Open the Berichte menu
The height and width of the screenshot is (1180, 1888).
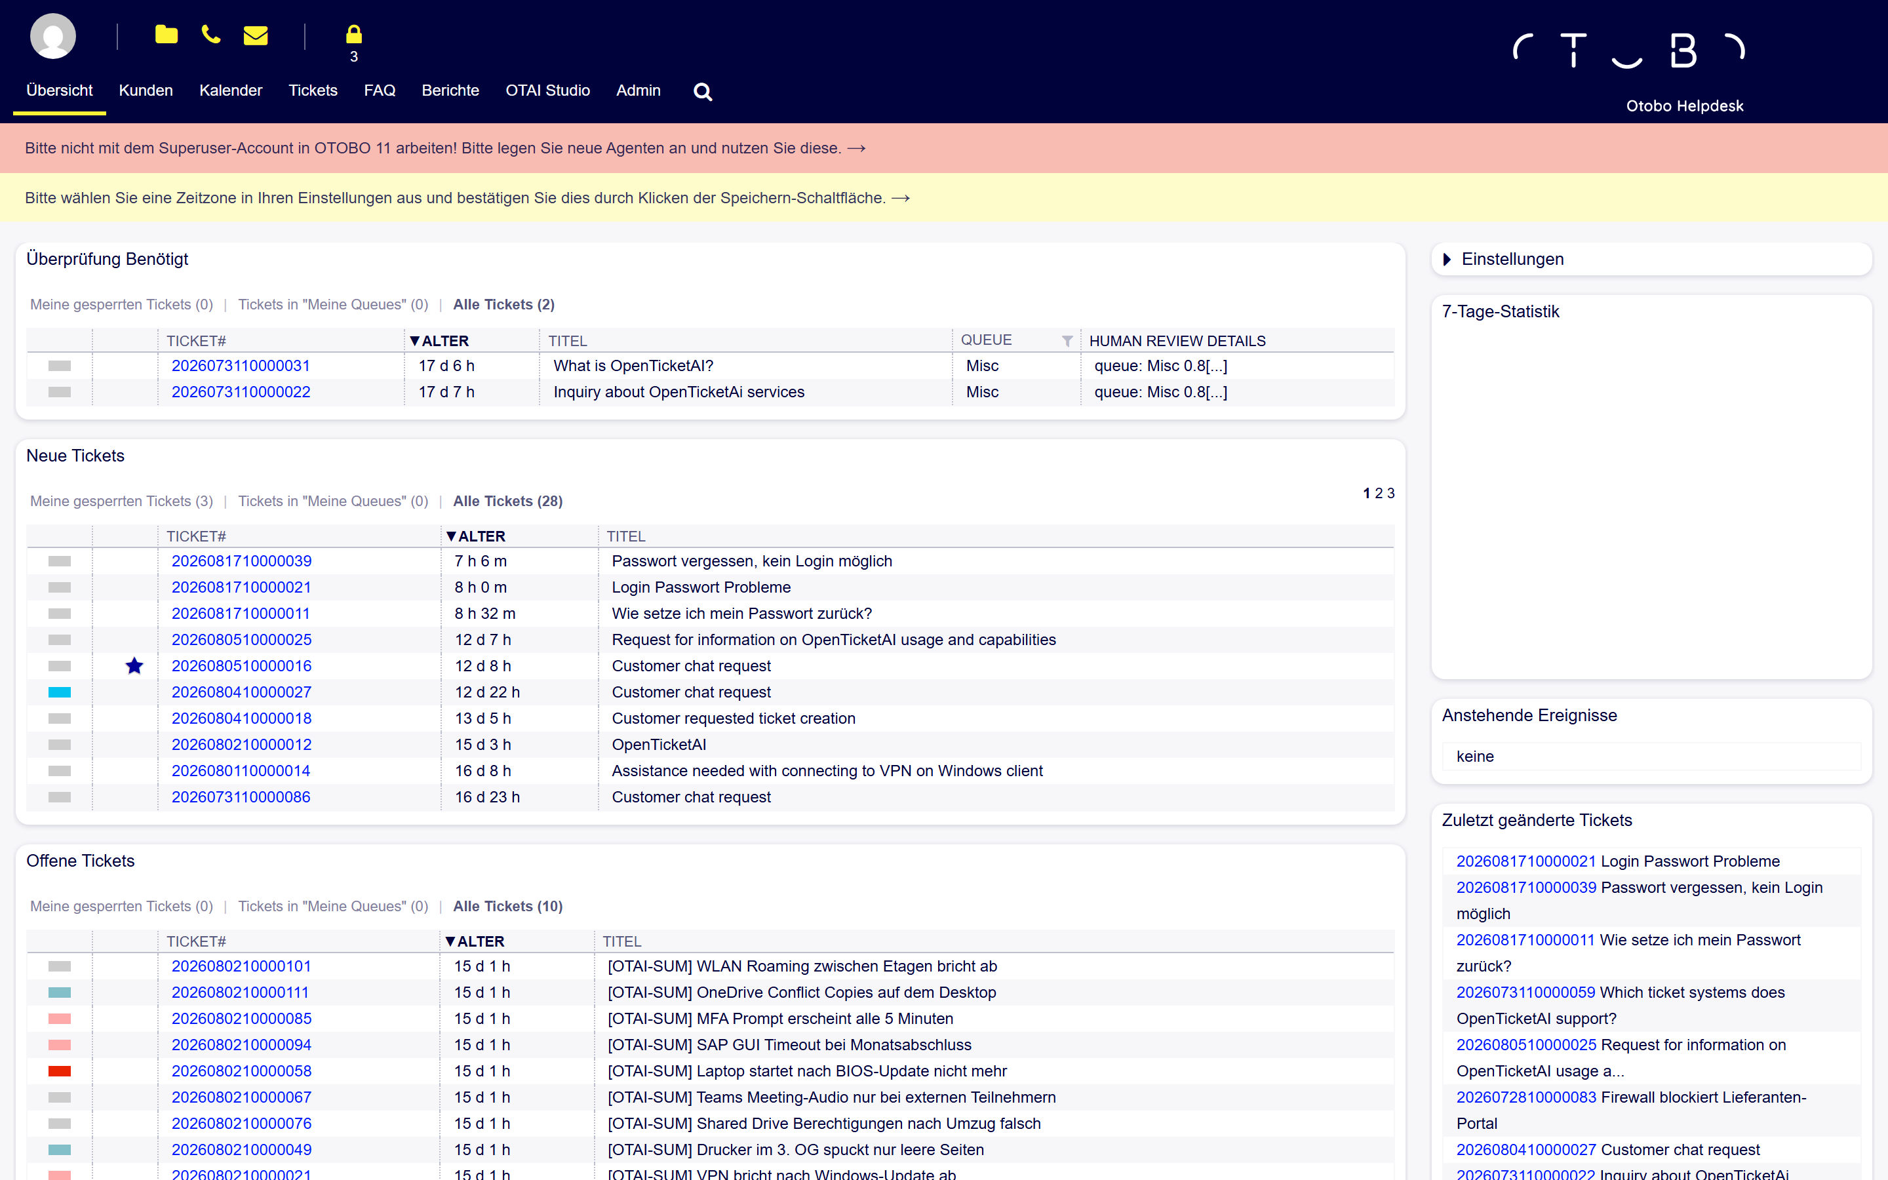(x=450, y=90)
